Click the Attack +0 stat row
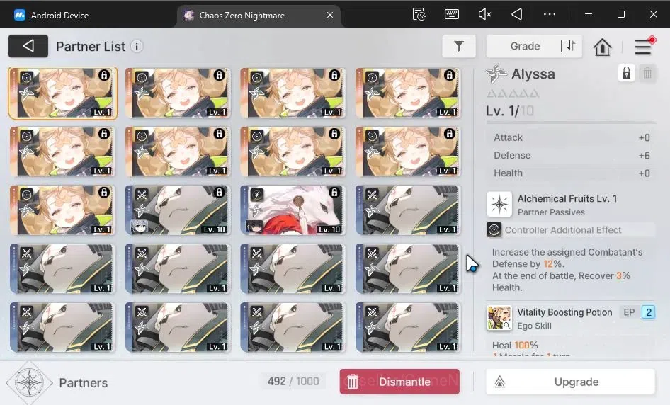Screen dimensions: 670x405 (x=572, y=137)
